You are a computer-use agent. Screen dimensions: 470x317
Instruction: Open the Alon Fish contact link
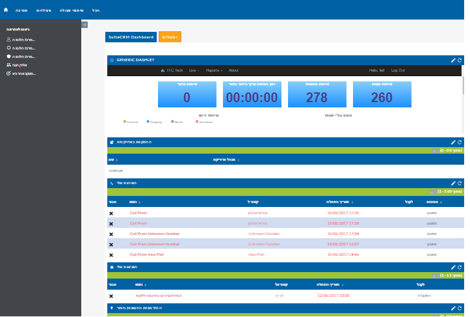[x=256, y=255]
